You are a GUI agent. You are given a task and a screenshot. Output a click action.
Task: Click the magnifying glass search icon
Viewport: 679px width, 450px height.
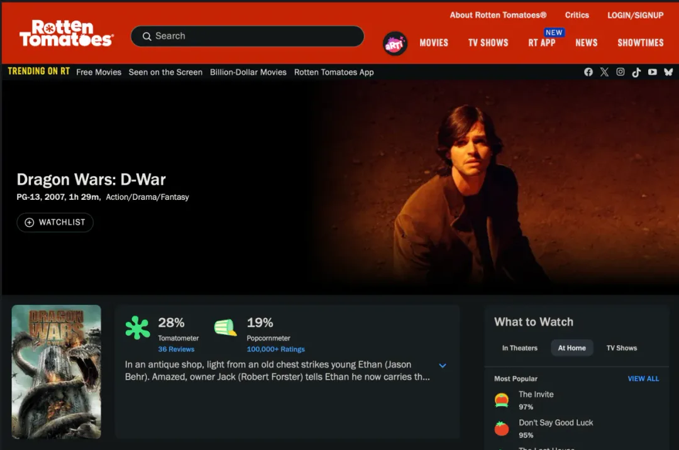point(146,36)
